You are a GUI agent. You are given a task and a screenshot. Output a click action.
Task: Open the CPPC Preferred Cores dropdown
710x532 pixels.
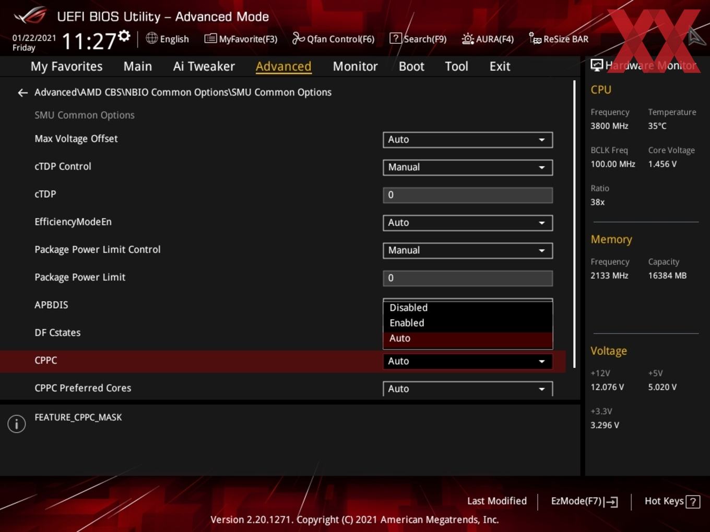click(468, 389)
